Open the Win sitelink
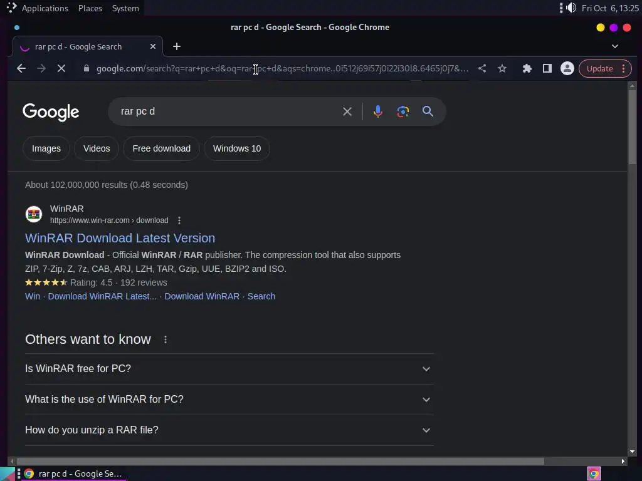This screenshot has width=642, height=481. 33,296
